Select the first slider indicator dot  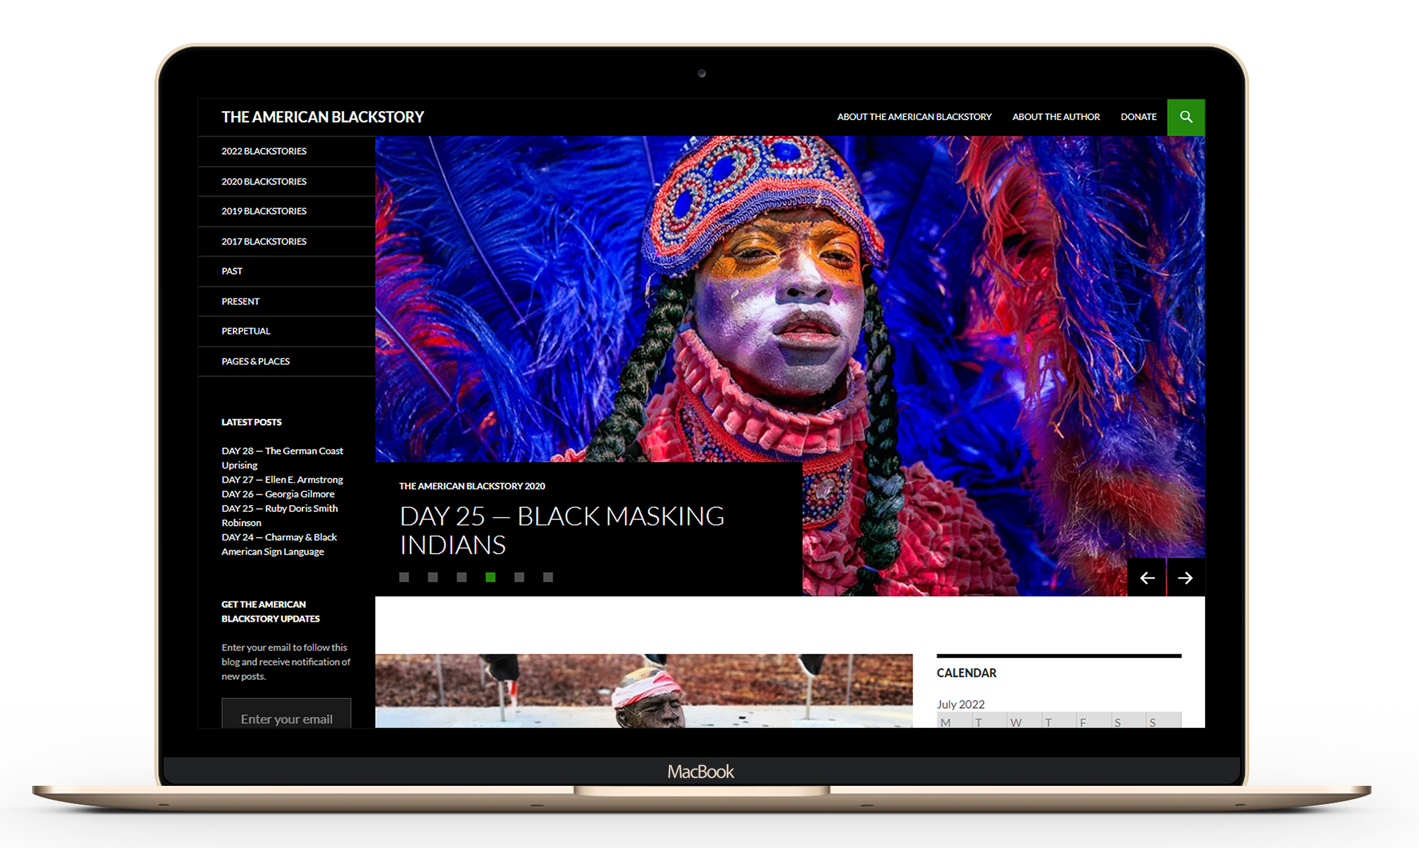point(404,577)
